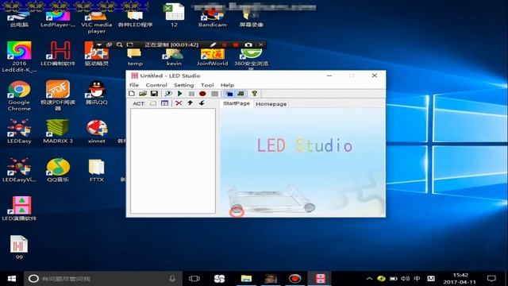Click the recorder bar camera screenshot icon
508x286 pixels.
tap(248, 44)
